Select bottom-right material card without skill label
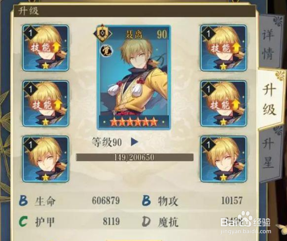The width and height of the screenshot is (287, 241). (224, 159)
